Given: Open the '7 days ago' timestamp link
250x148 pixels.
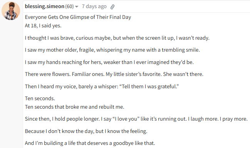Looking at the screenshot, I should click(94, 7).
